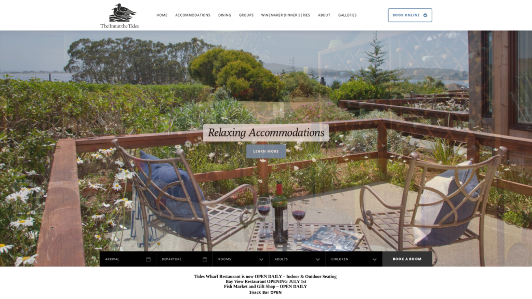
Task: Click the Book a Room button
Action: (407, 259)
